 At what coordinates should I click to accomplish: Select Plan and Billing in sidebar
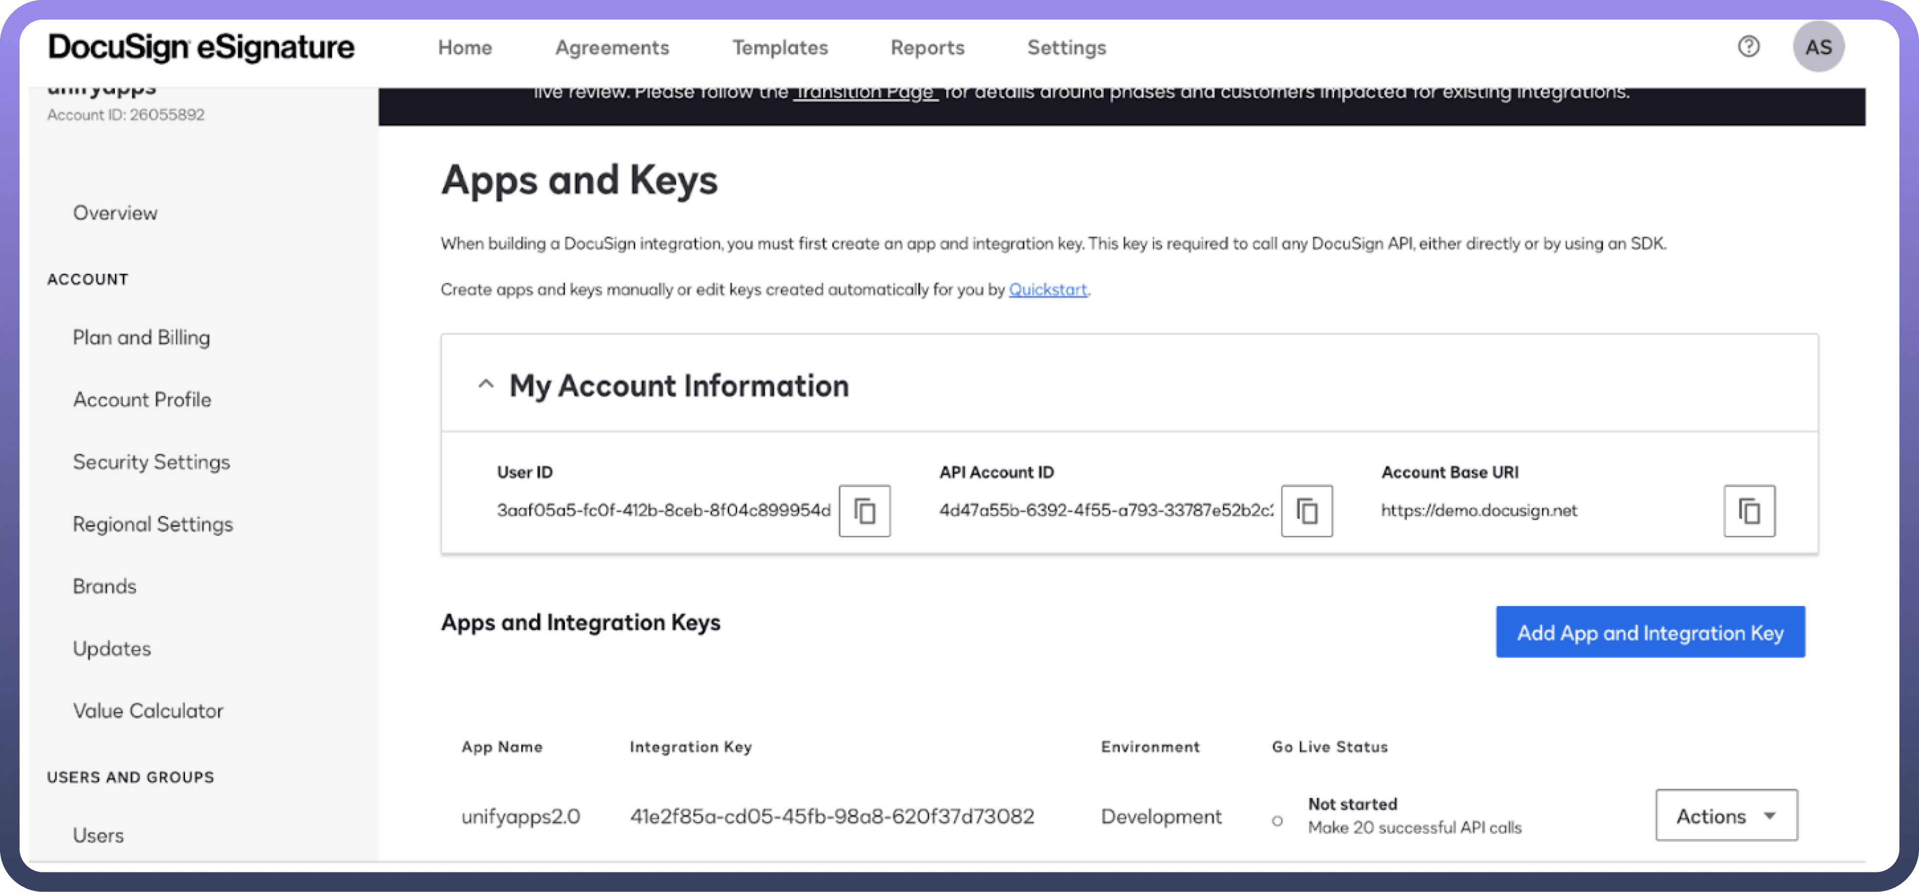click(x=141, y=338)
